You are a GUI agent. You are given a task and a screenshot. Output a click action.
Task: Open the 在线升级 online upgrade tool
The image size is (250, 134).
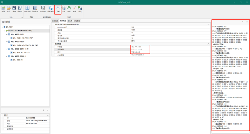[27, 8]
